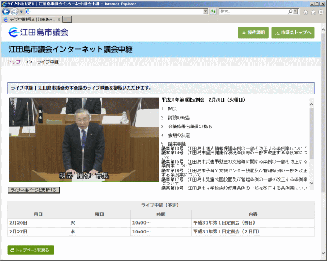Click the トップ breadcrumb link
Screen dimensions: 327x261
point(14,62)
